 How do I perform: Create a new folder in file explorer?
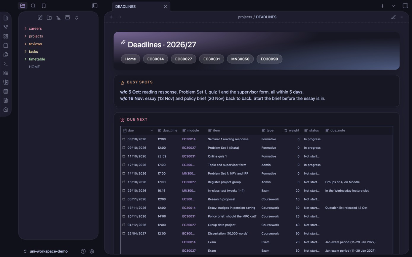49,18
